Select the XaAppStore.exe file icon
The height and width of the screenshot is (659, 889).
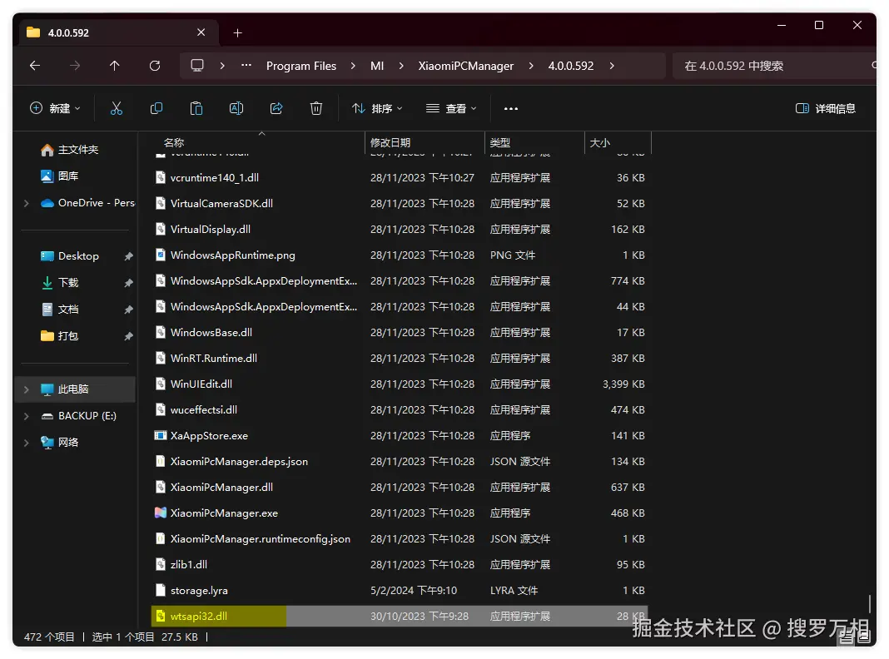pos(161,436)
